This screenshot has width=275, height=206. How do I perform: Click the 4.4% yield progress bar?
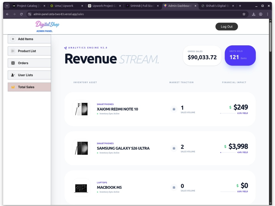[228, 152]
